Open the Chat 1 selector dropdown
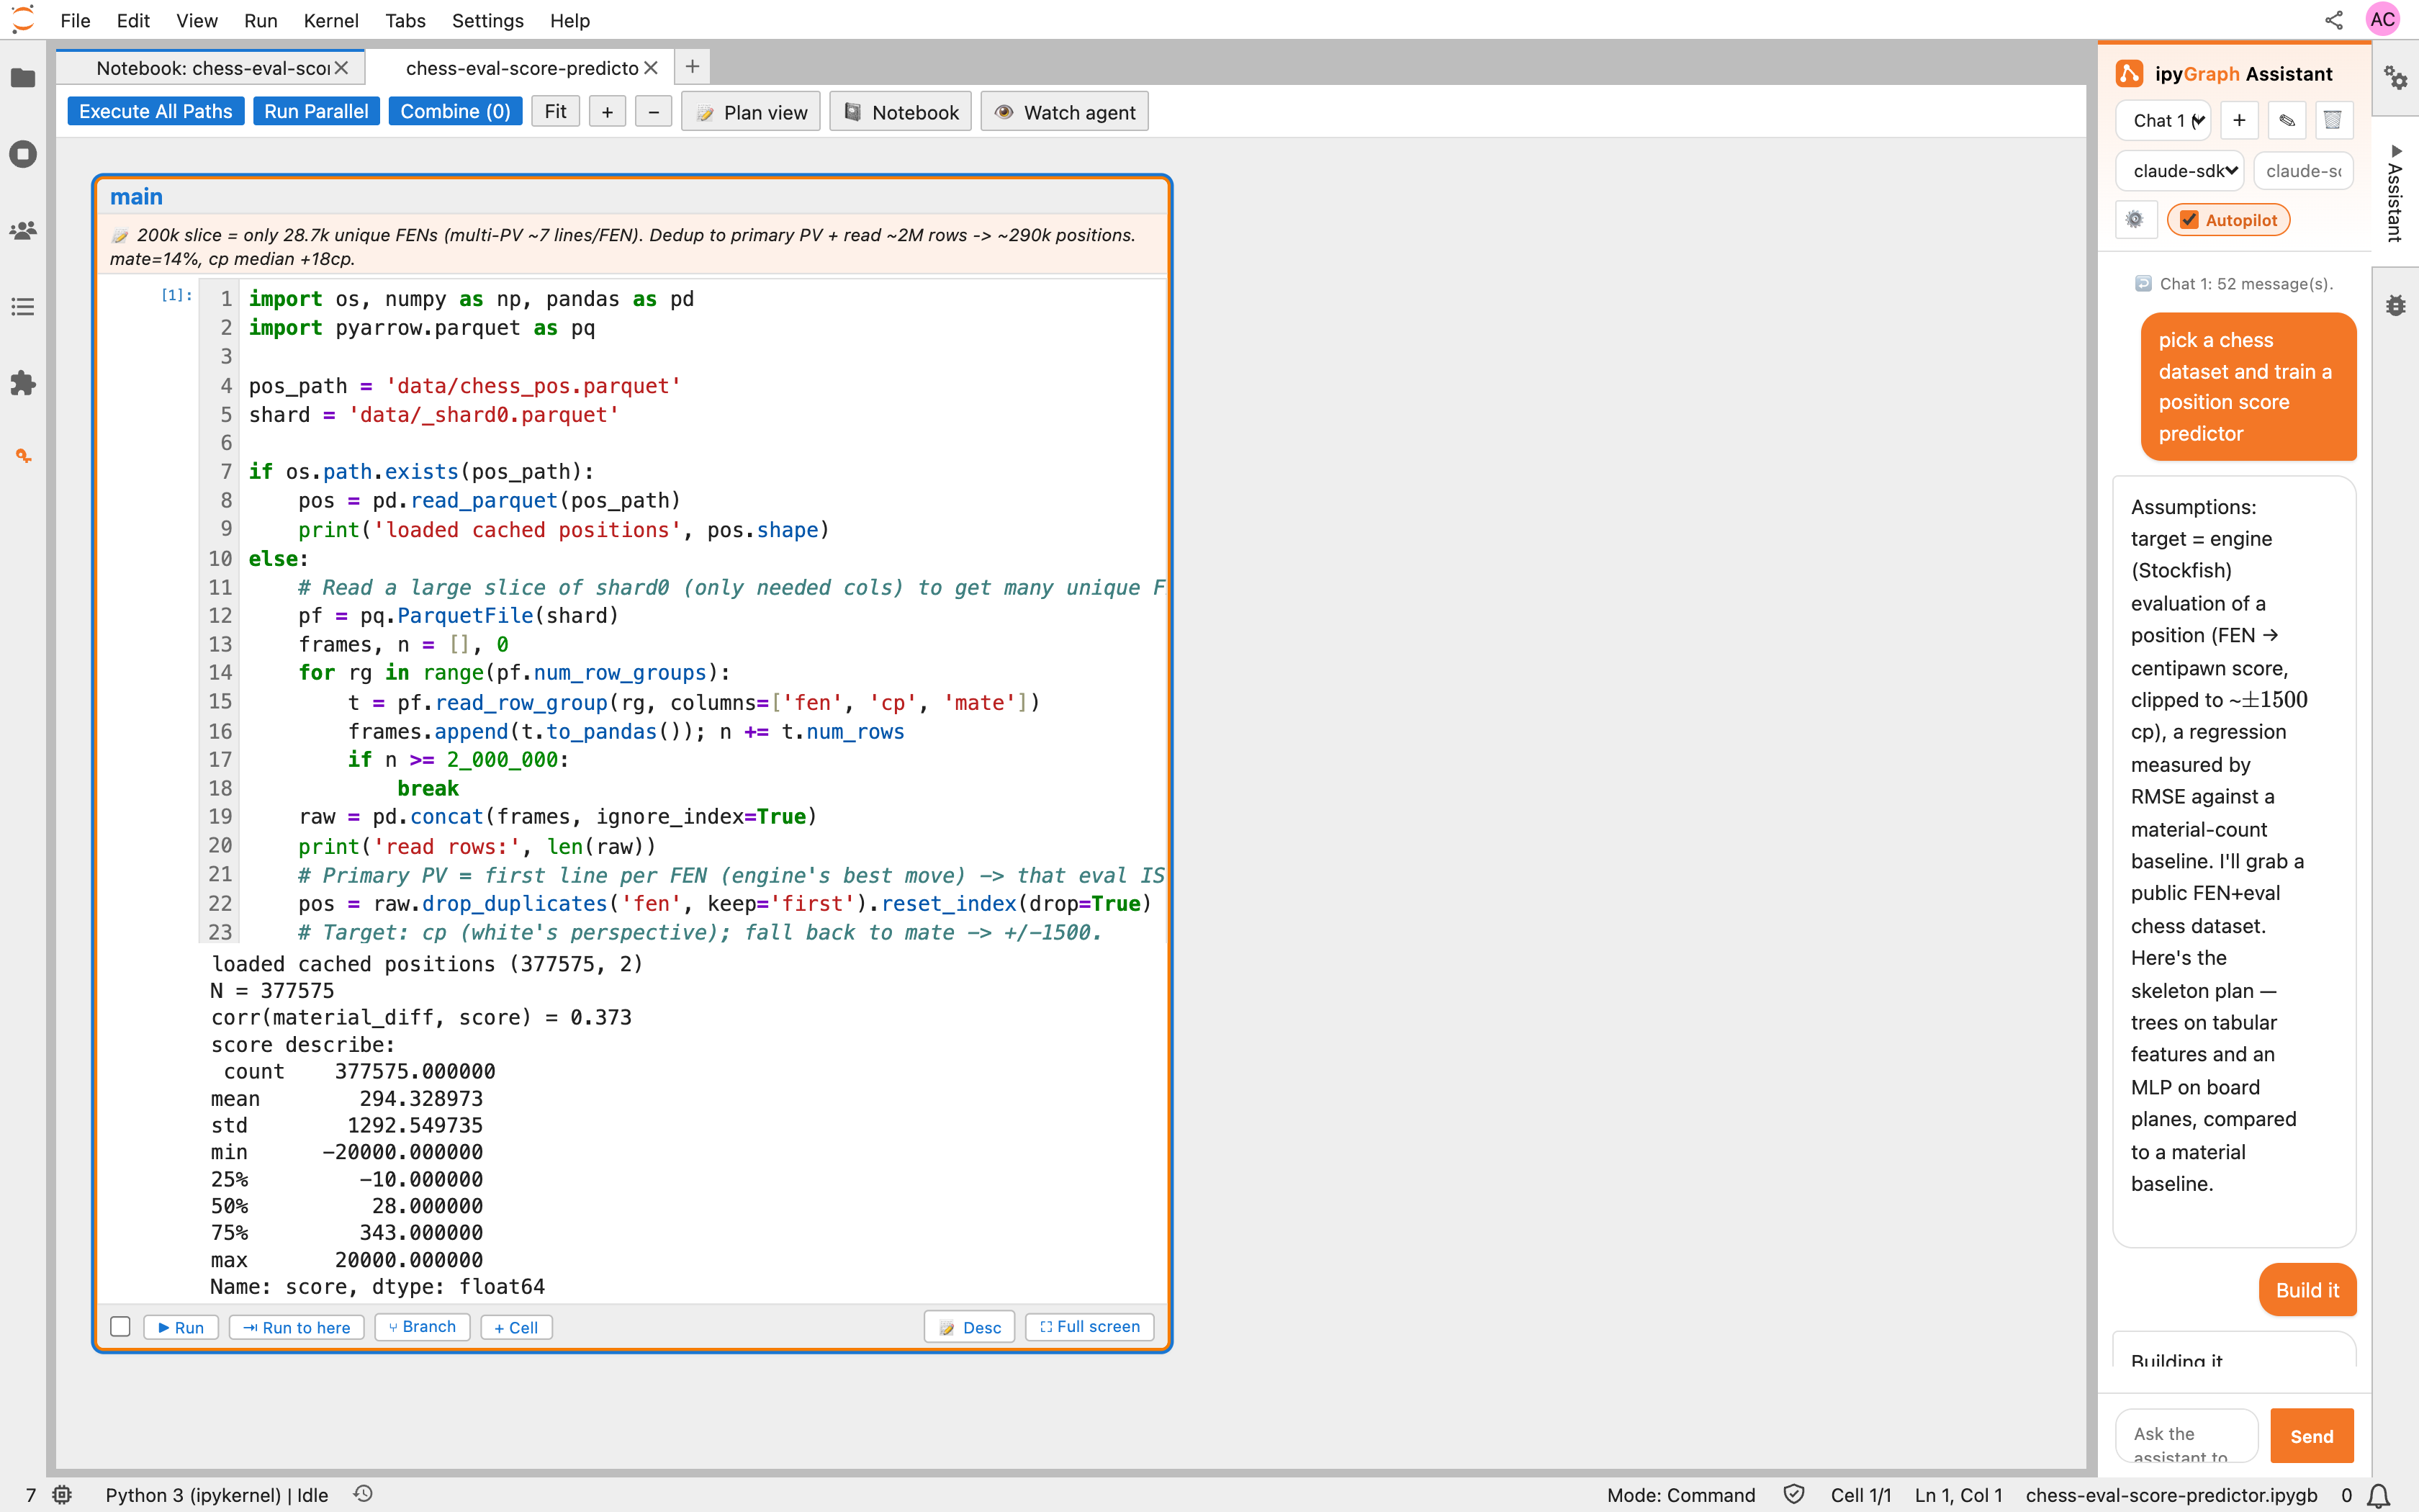2419x1512 pixels. (x=2163, y=121)
